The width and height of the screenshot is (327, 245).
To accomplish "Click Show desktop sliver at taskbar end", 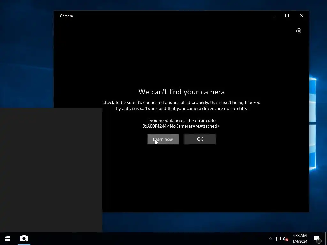I will click(326, 239).
